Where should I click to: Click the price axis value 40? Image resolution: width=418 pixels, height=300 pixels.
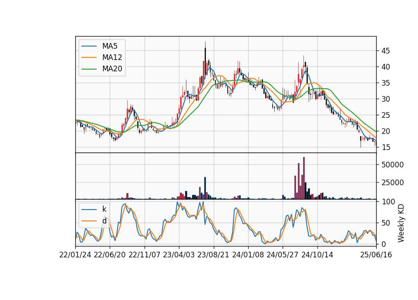pyautogui.click(x=386, y=67)
